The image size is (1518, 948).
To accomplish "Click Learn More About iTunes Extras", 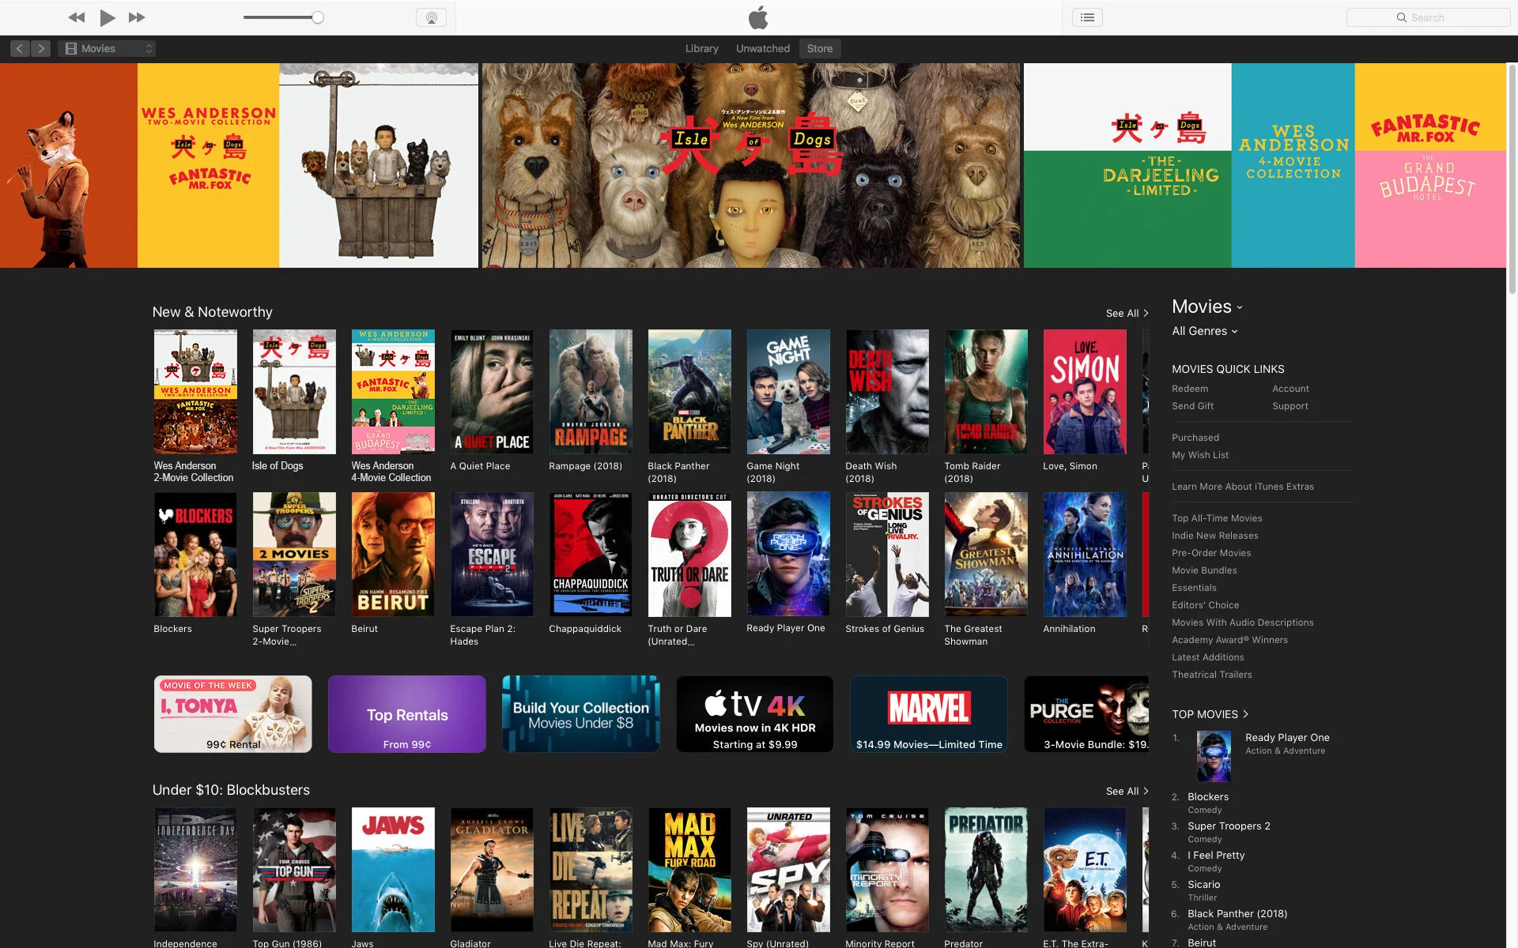I will point(1243,487).
